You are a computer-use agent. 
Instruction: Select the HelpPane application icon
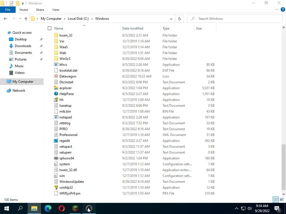pos(56,94)
